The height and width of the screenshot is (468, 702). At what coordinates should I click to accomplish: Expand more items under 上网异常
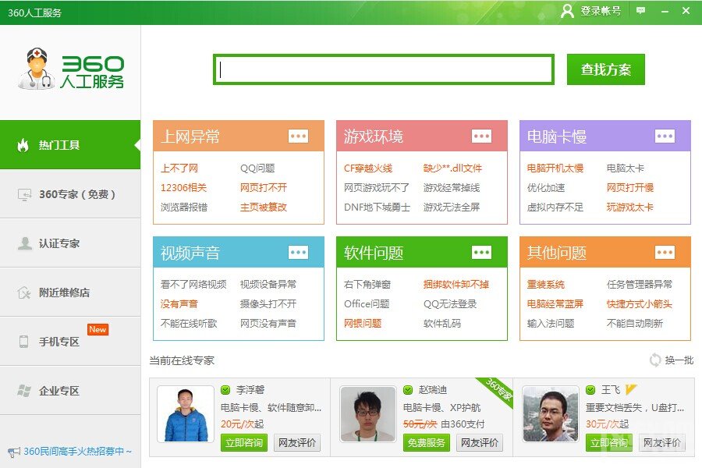pos(298,135)
